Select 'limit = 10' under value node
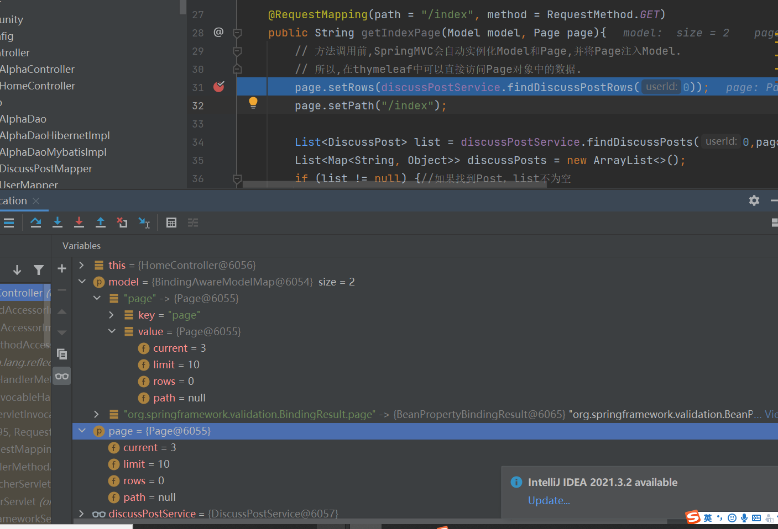Image resolution: width=778 pixels, height=529 pixels. (176, 364)
